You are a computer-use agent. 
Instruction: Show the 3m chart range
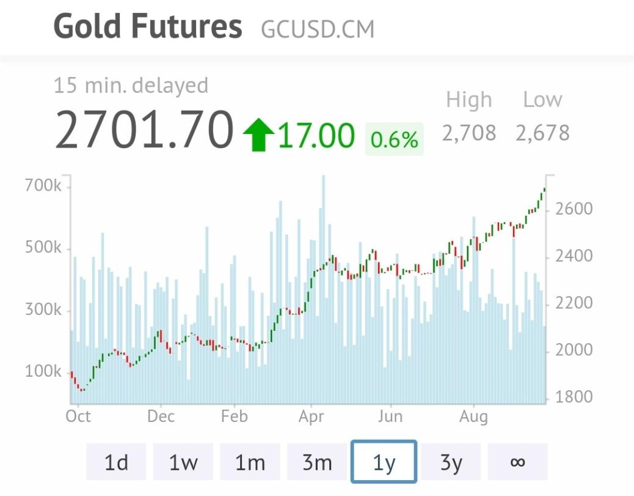click(x=317, y=462)
